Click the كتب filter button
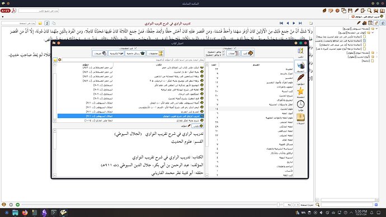 247,53
